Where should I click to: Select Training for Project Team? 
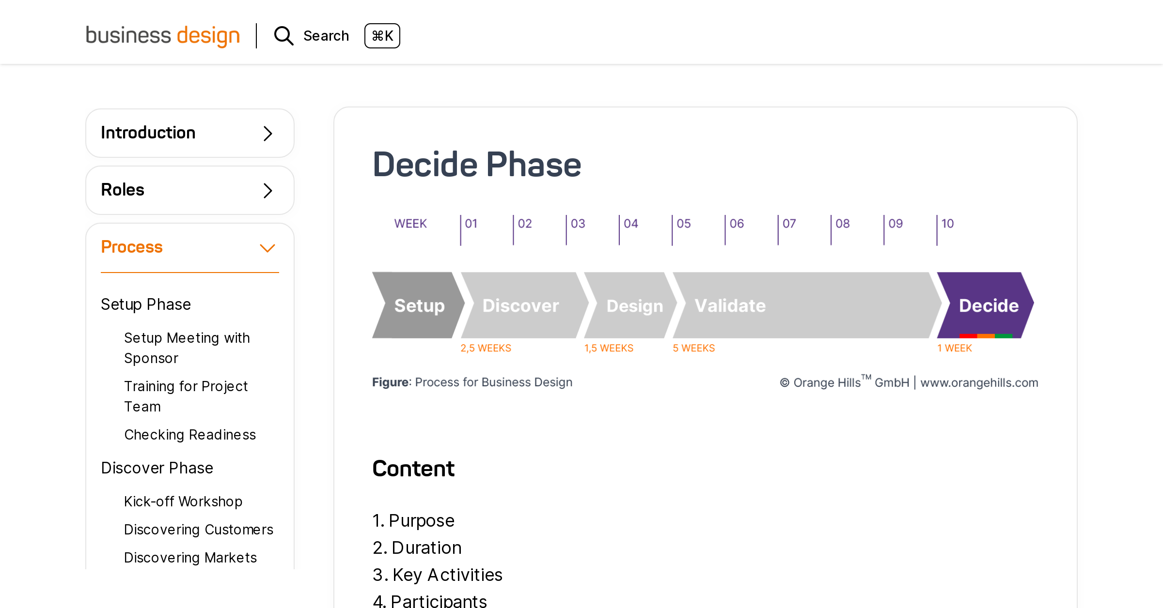coord(186,396)
